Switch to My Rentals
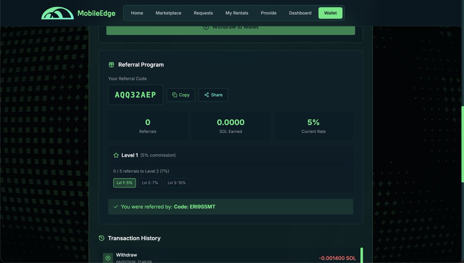The height and width of the screenshot is (263, 464). pyautogui.click(x=237, y=13)
